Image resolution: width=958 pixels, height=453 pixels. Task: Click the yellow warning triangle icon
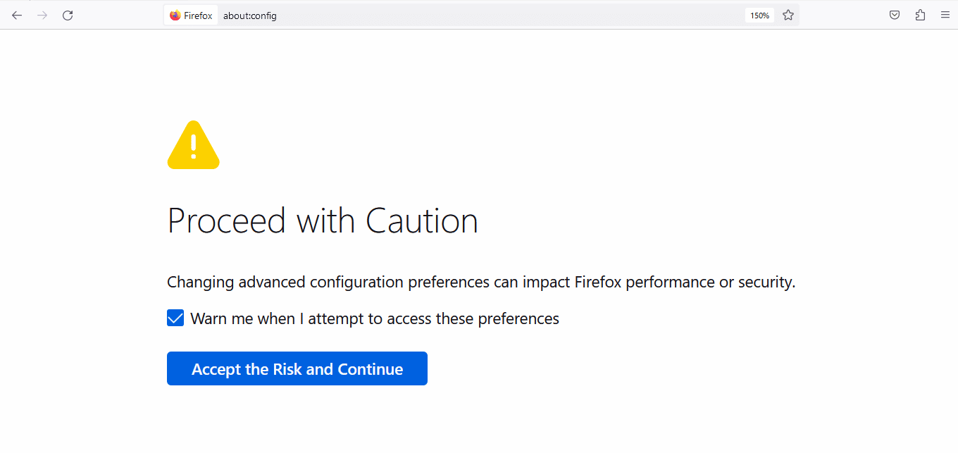193,145
